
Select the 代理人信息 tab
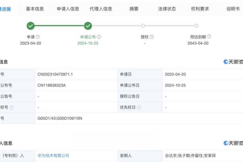point(100,9)
